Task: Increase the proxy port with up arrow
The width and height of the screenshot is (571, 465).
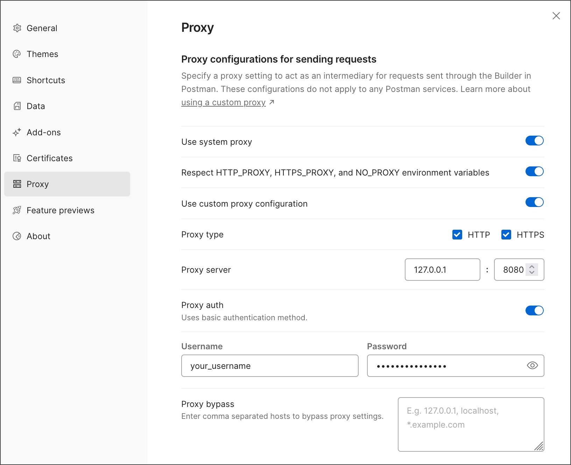Action: point(532,267)
